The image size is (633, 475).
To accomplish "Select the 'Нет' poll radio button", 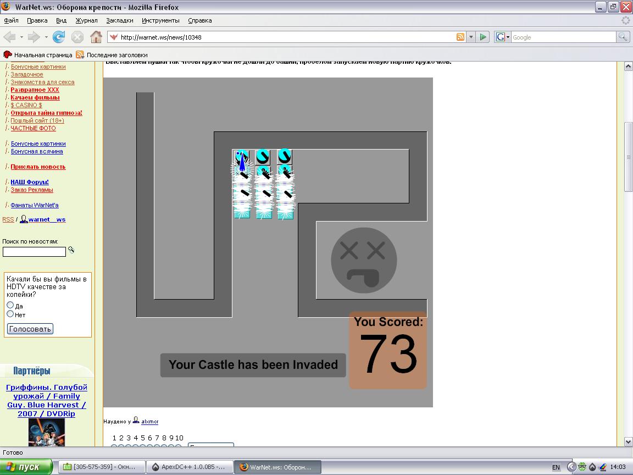I will (10, 314).
